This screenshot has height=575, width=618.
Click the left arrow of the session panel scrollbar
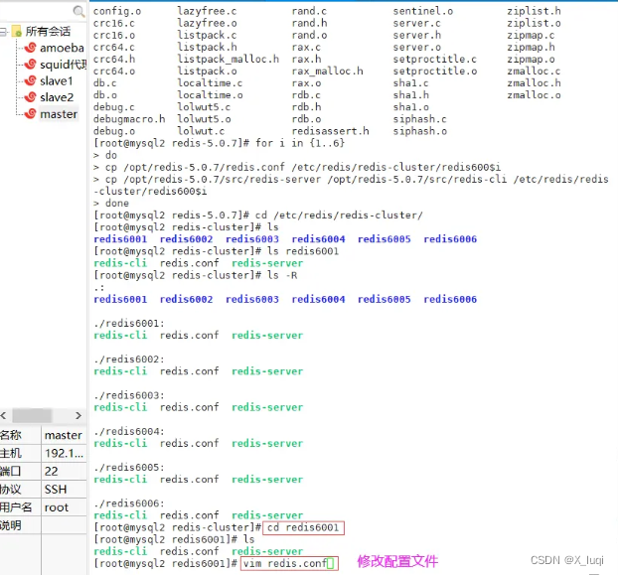pos(4,415)
